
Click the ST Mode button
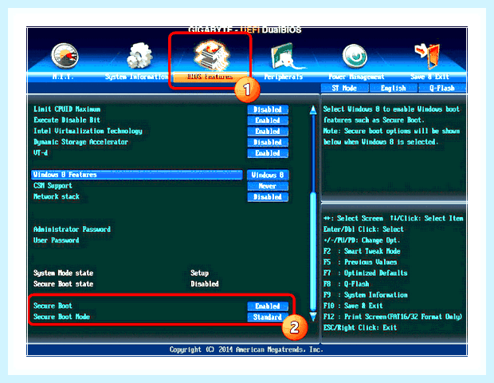coord(344,88)
